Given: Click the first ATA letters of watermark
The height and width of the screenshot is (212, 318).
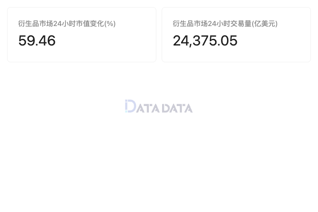Looking at the screenshot, I should tap(148, 108).
